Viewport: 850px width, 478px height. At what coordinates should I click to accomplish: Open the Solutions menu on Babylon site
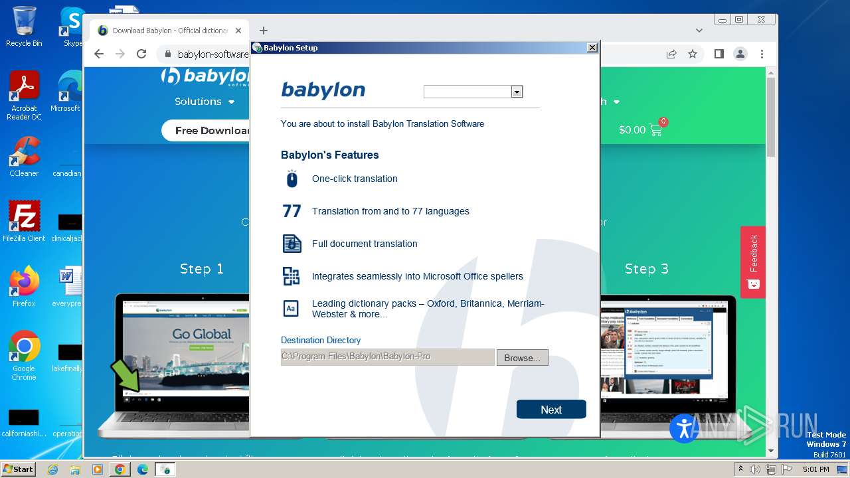coord(205,102)
